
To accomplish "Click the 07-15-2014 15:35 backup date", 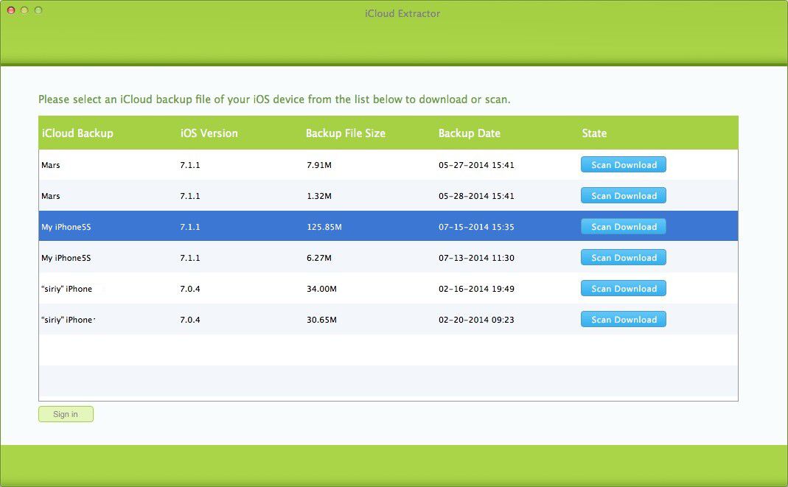I will coord(476,227).
